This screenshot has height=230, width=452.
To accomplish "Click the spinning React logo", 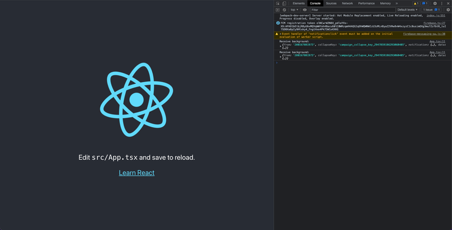I will click(x=136, y=100).
